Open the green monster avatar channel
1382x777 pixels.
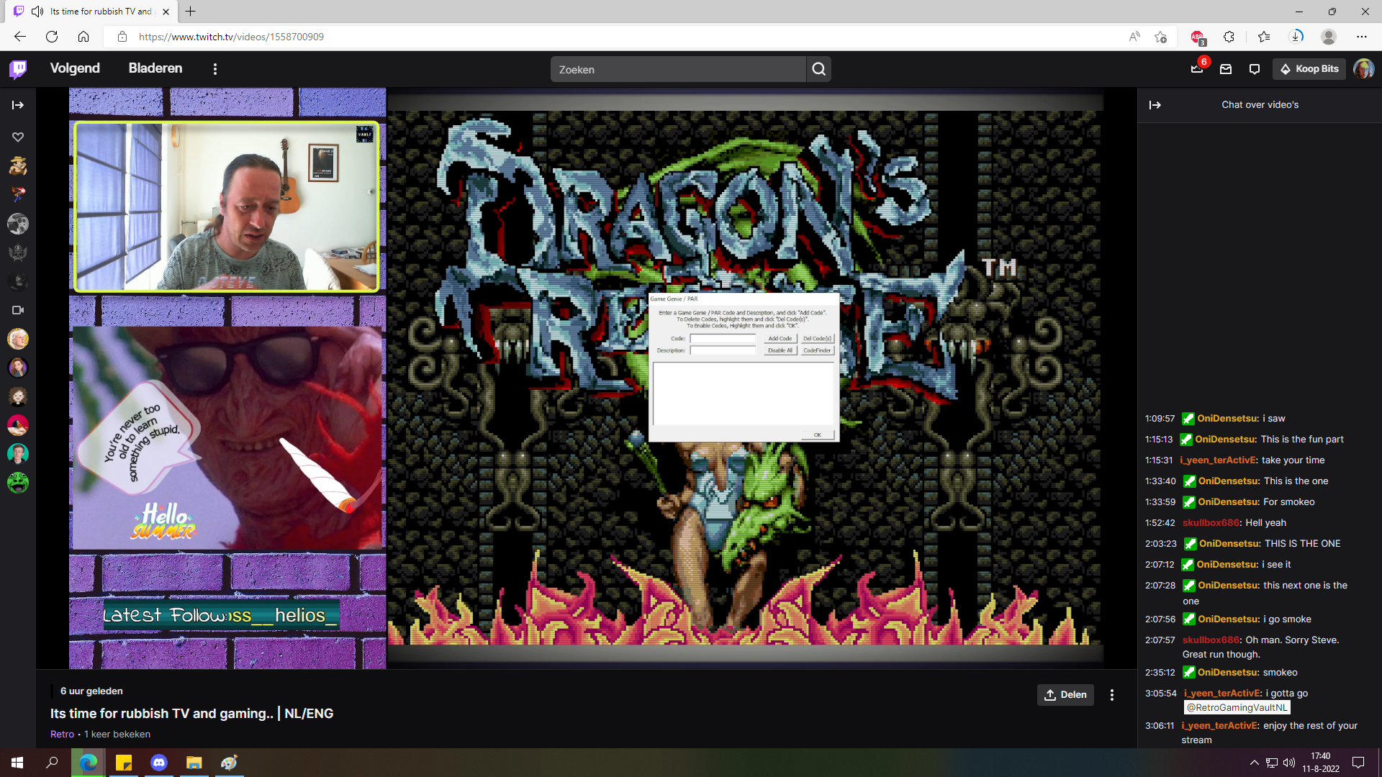(18, 483)
